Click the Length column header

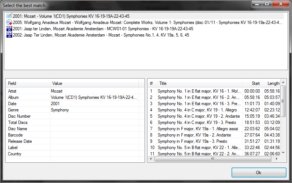[x=271, y=83]
